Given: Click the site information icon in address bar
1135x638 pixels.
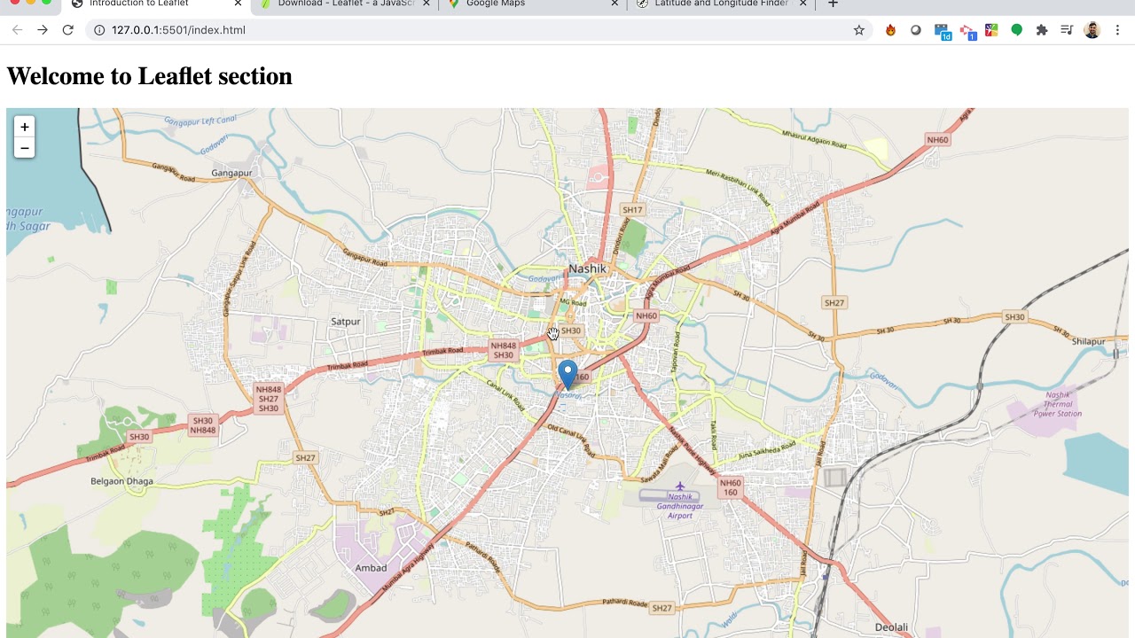Looking at the screenshot, I should (99, 30).
